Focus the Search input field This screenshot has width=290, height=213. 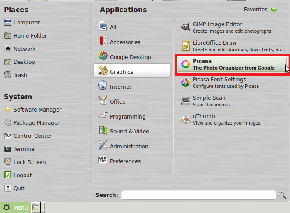point(198,195)
